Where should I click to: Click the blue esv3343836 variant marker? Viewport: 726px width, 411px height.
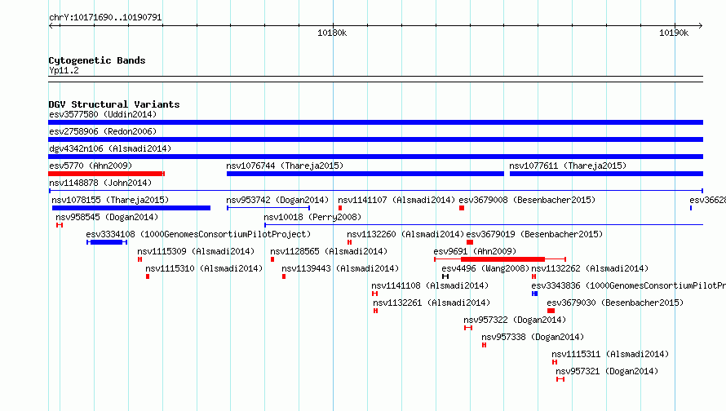(x=535, y=294)
